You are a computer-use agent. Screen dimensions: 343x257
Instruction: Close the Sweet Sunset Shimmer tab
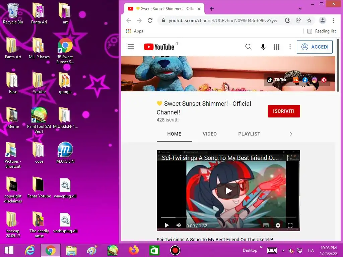[x=199, y=9]
